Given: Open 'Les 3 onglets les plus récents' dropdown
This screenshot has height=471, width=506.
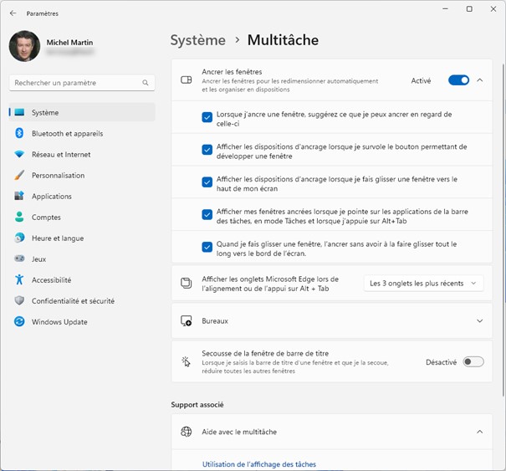Looking at the screenshot, I should (x=425, y=284).
